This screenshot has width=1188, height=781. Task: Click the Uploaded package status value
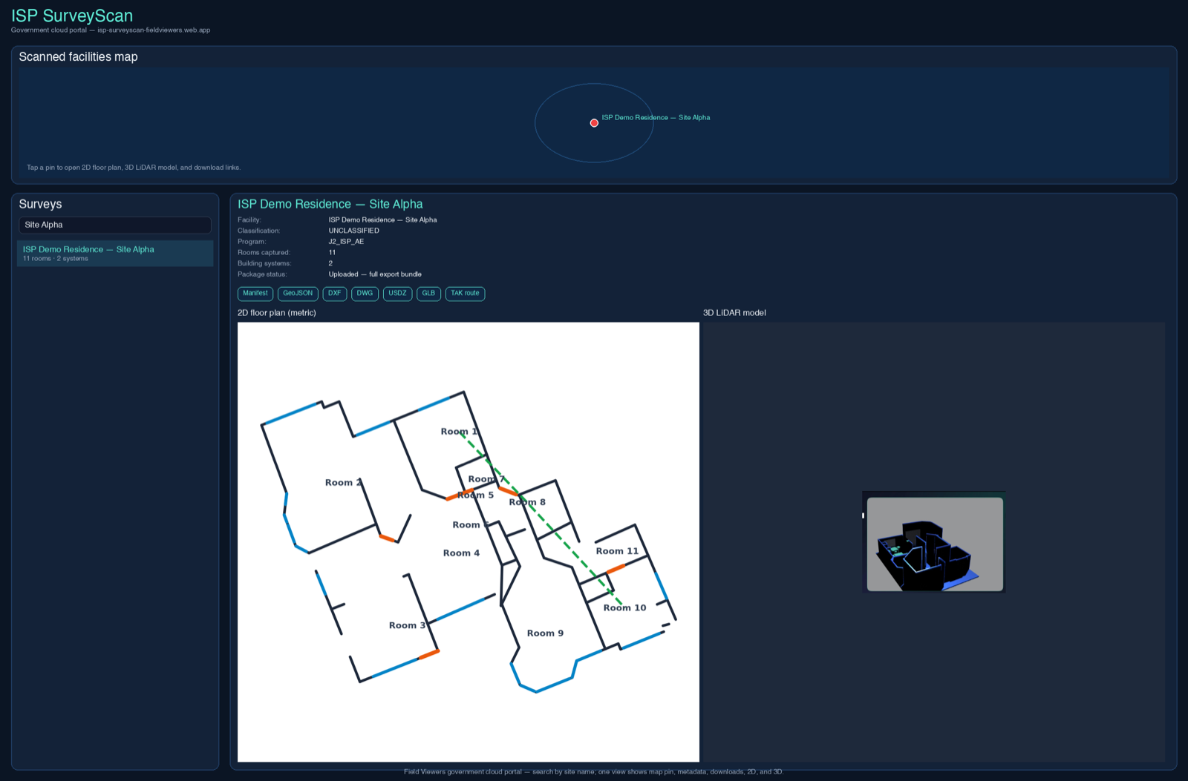click(x=375, y=274)
